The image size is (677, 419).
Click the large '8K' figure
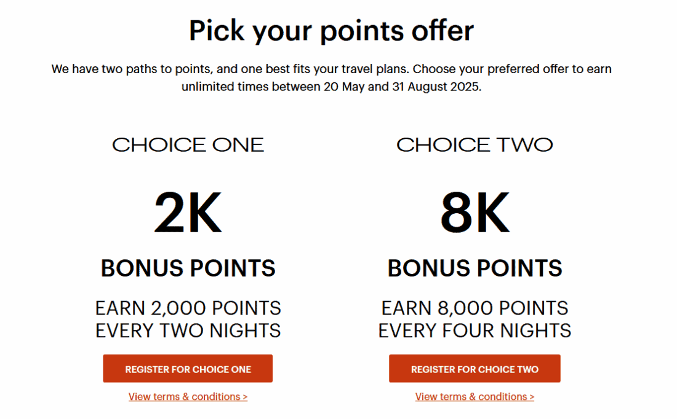pyautogui.click(x=475, y=213)
